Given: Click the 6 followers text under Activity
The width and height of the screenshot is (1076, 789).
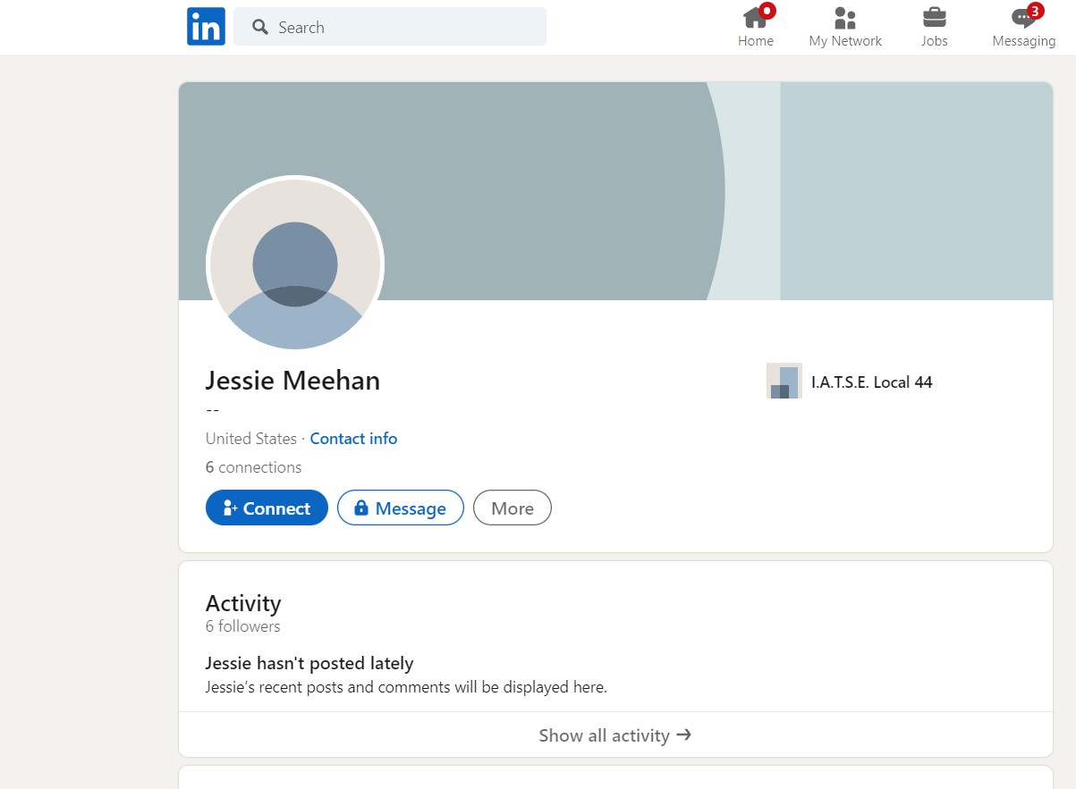Looking at the screenshot, I should click(x=242, y=626).
